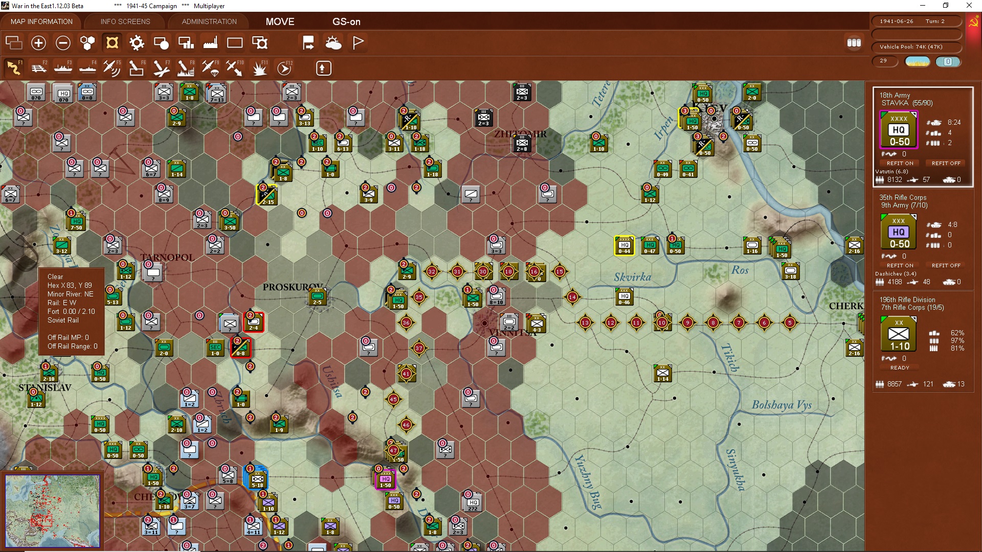Select the rail repair mode (F2)

click(x=39, y=68)
